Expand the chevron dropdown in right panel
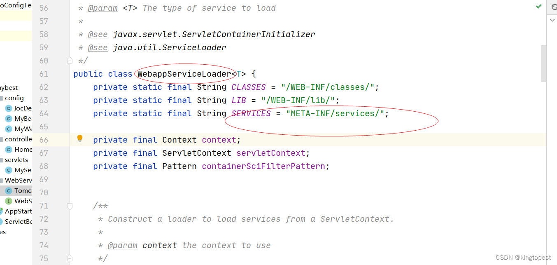 pyautogui.click(x=553, y=19)
